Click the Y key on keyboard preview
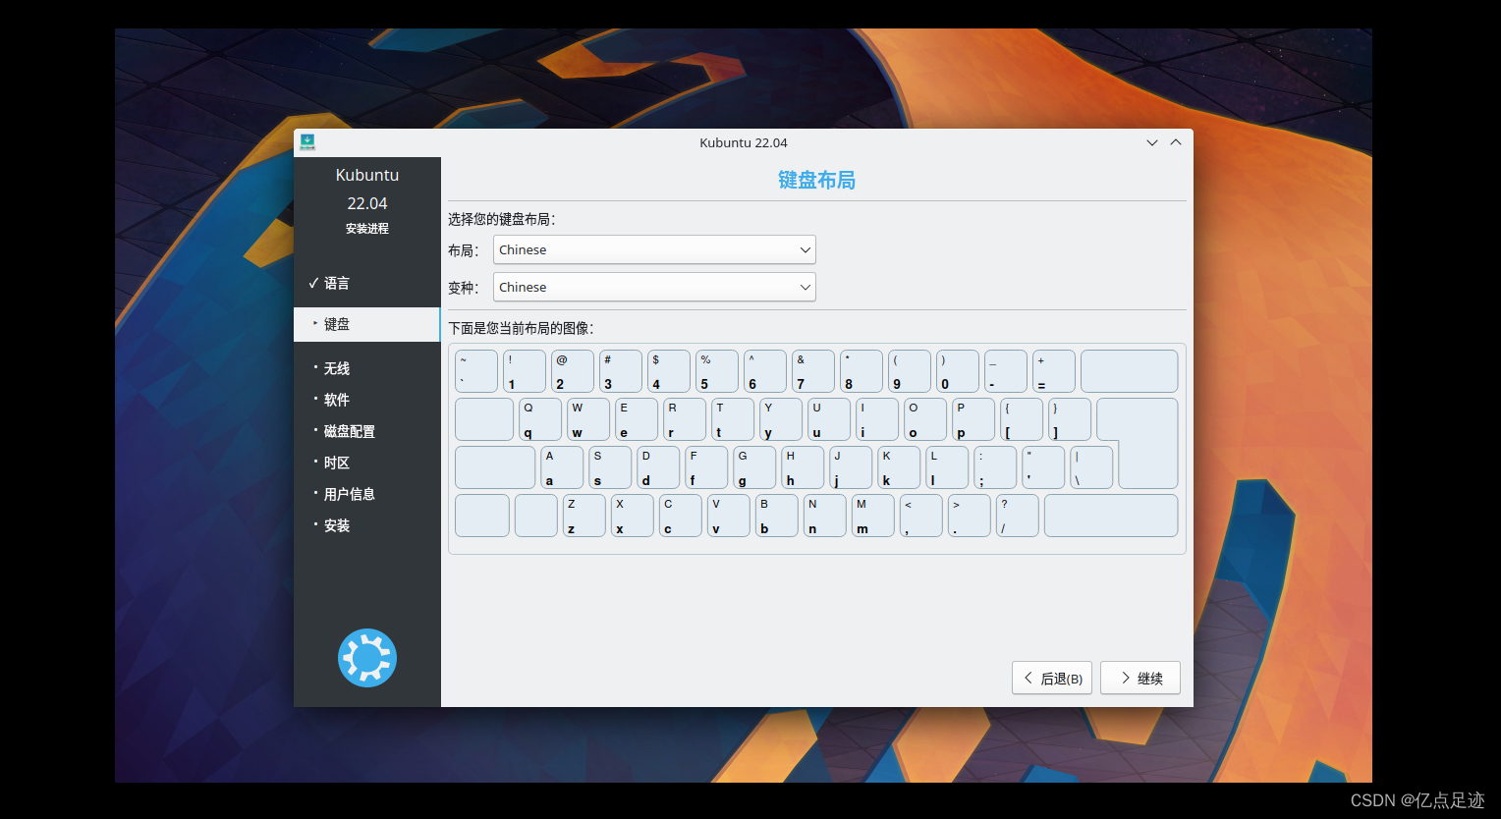This screenshot has width=1501, height=819. 781,419
